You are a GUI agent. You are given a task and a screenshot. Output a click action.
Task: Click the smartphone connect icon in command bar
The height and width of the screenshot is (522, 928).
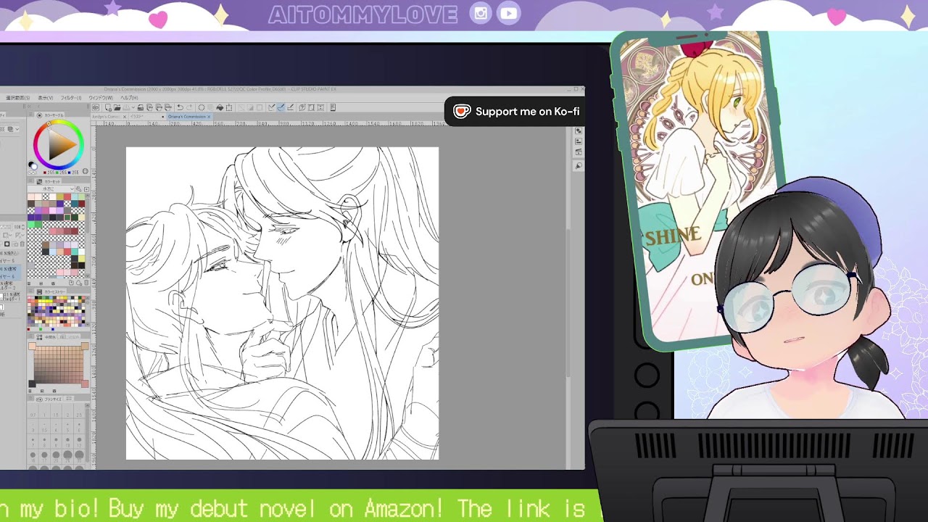(x=333, y=107)
